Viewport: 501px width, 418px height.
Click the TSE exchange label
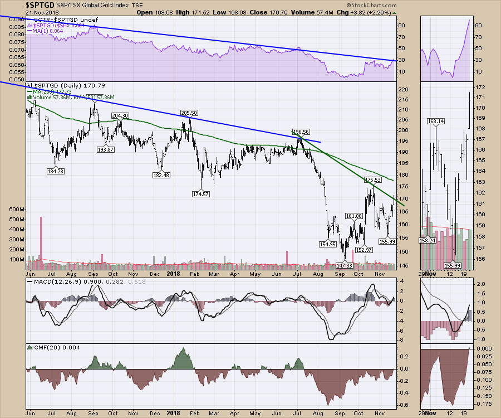pos(137,6)
